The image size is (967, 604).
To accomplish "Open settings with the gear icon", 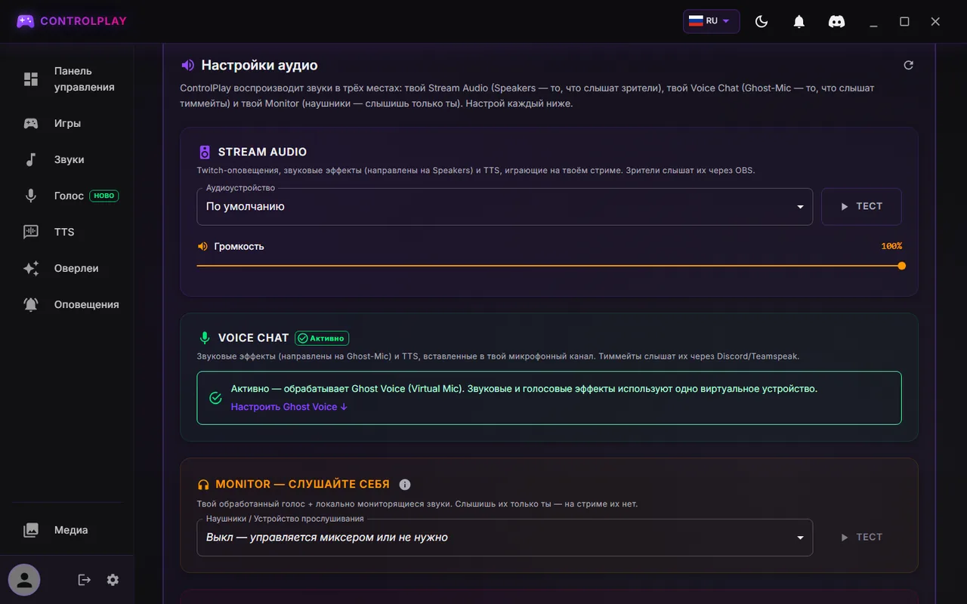I will pyautogui.click(x=113, y=580).
